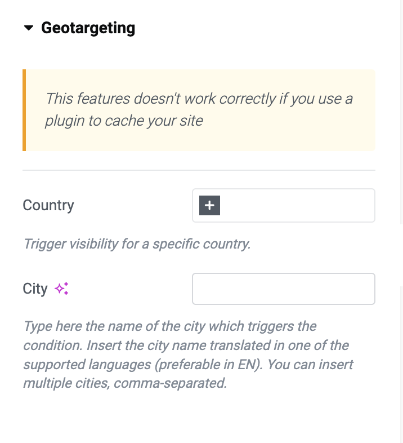The height and width of the screenshot is (443, 403).
Task: Click the 'This features doesn't work correctly' line
Action: click(160, 99)
